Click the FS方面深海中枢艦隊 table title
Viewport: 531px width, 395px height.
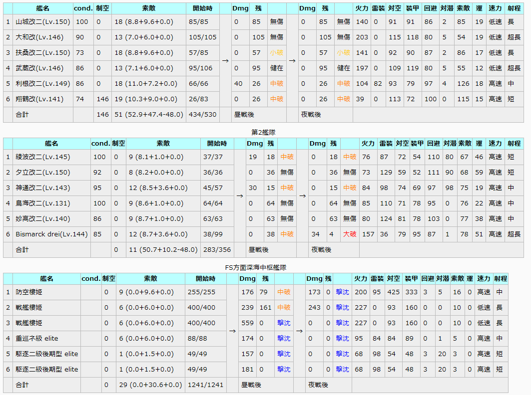point(256,267)
